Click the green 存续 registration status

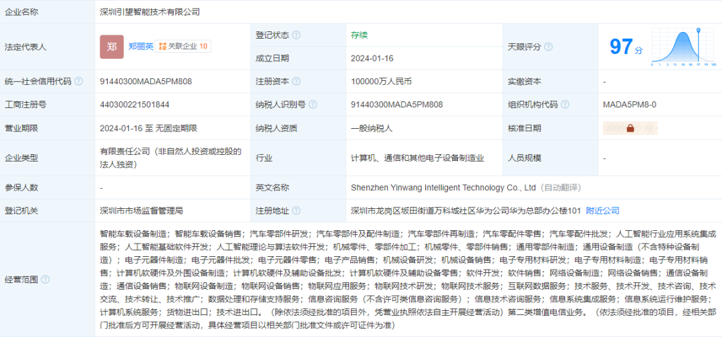(x=359, y=35)
